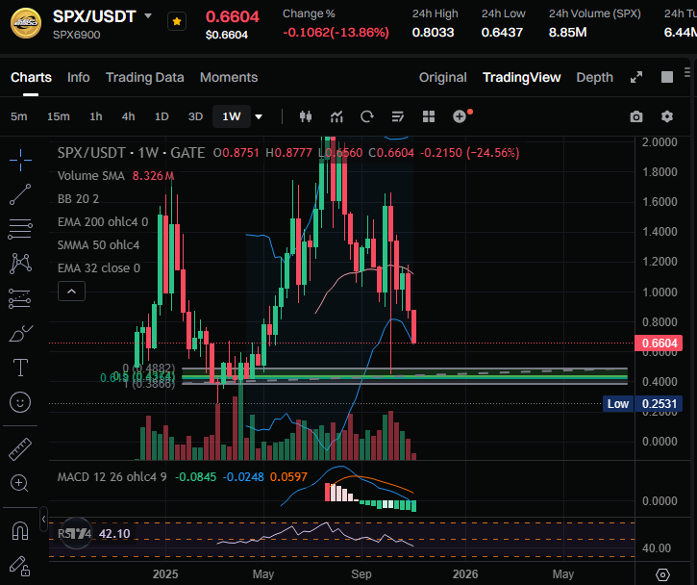This screenshot has height=585, width=697.
Task: Expand more timeframe options arrow
Action: 259,117
